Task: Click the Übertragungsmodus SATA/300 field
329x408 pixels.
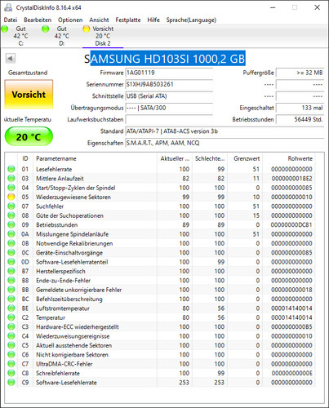Action: [x=169, y=108]
